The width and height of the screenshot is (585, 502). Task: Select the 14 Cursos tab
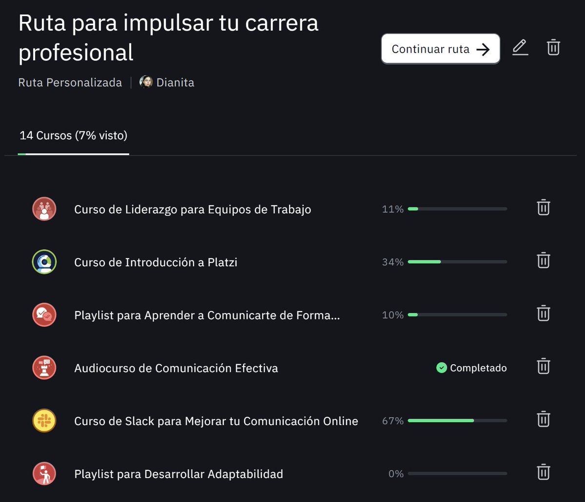pos(73,135)
